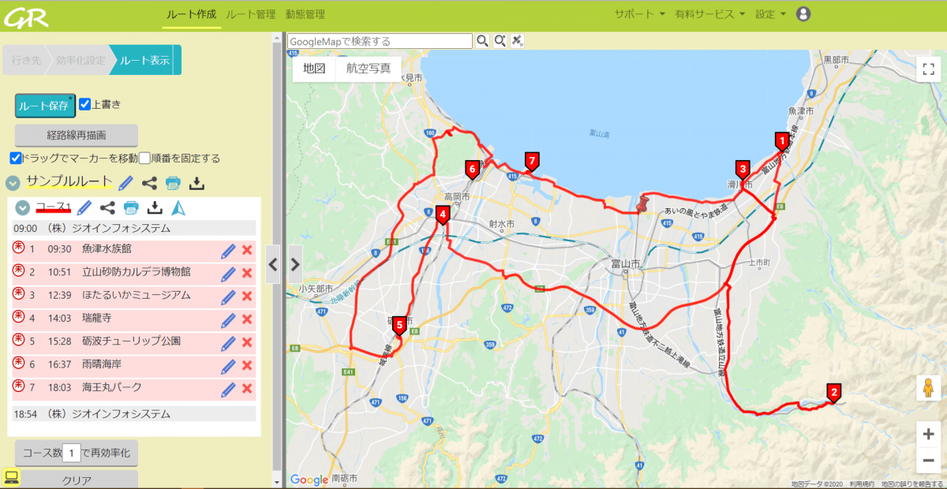Click the GoogleMap search input field
This screenshot has width=947, height=489.
[x=379, y=41]
